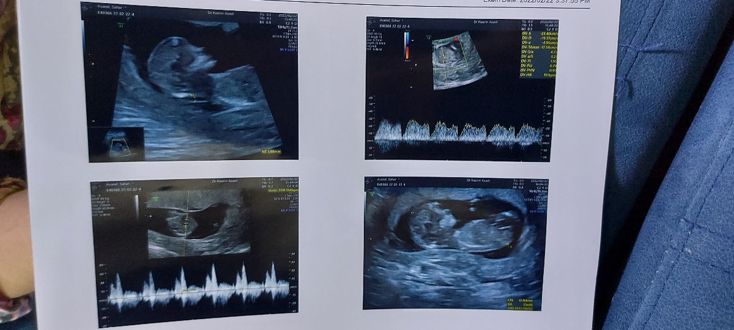This screenshot has height=330, width=734.
Task: Click the CRL and GA results box
Action: 521,304
